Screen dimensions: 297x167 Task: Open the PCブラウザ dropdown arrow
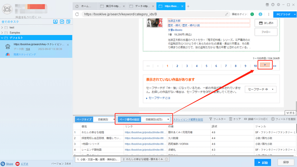(x=295, y=14)
